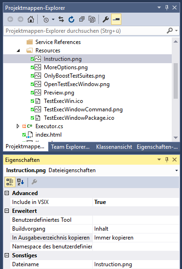Screen dimensions: 182x269
Task: Toggle the Preview Selected Items button
Action: (116, 19)
